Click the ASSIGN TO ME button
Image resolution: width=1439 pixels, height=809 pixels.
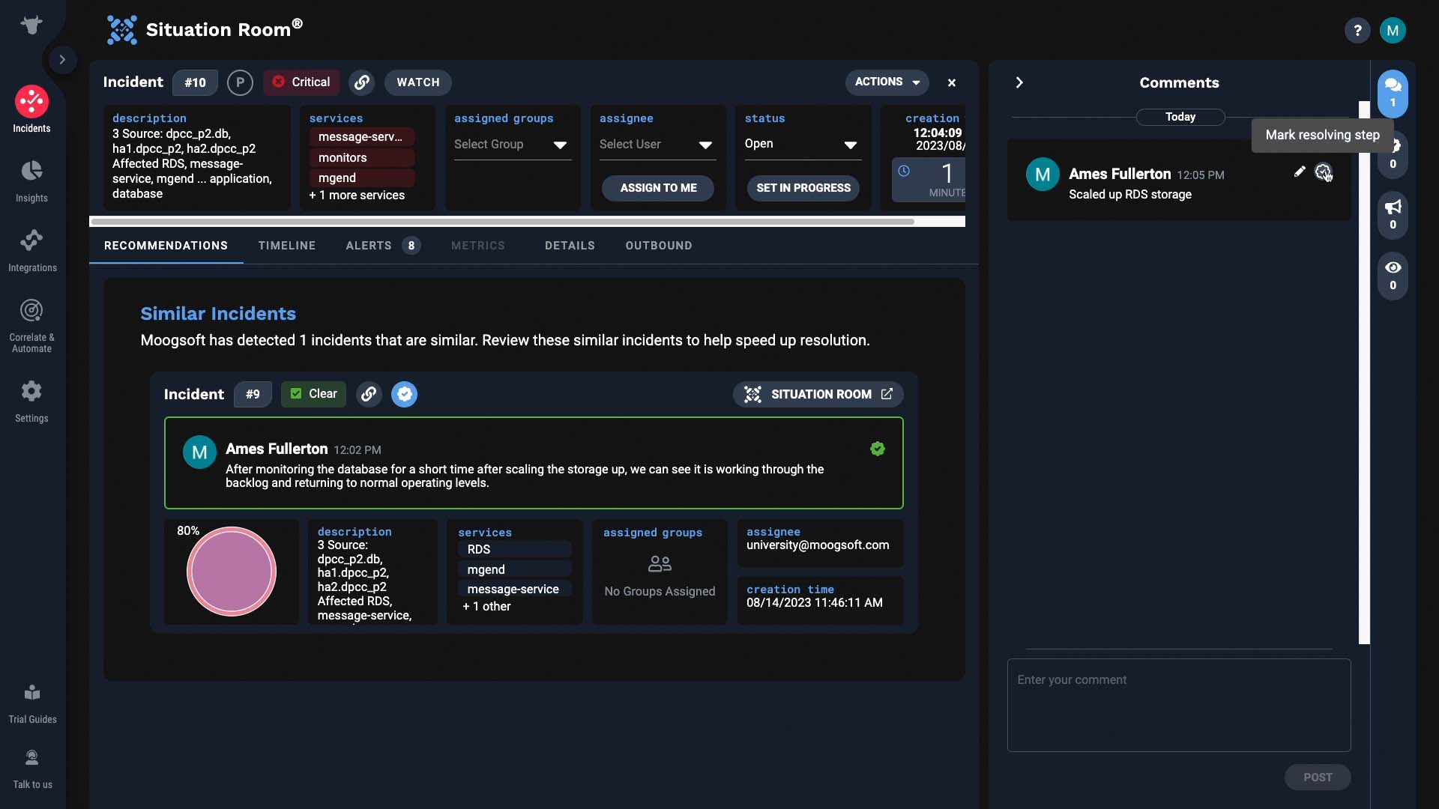[658, 188]
